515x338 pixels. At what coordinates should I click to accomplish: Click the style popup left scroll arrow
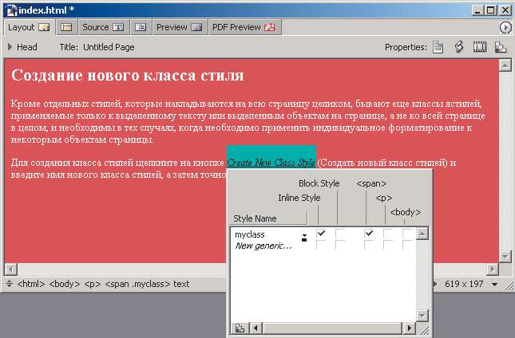click(256, 328)
